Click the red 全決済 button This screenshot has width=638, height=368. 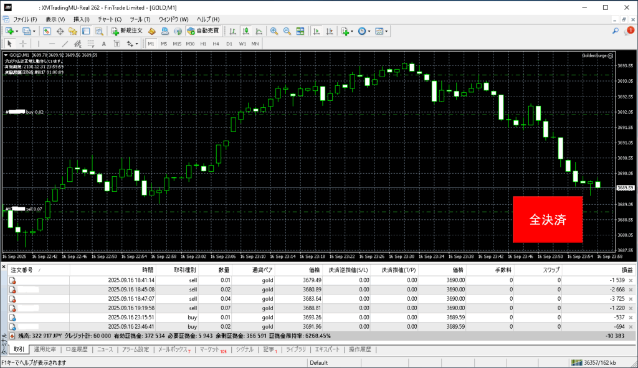(x=547, y=219)
